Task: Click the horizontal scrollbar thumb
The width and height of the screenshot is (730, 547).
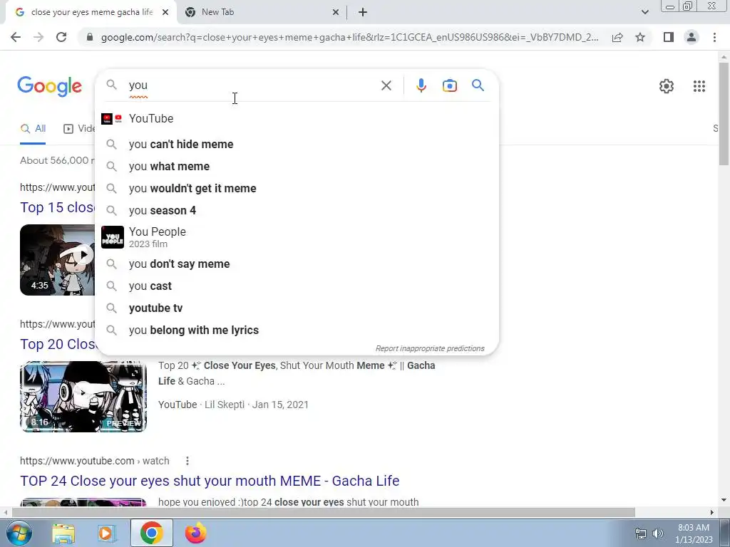Action: 324,512
